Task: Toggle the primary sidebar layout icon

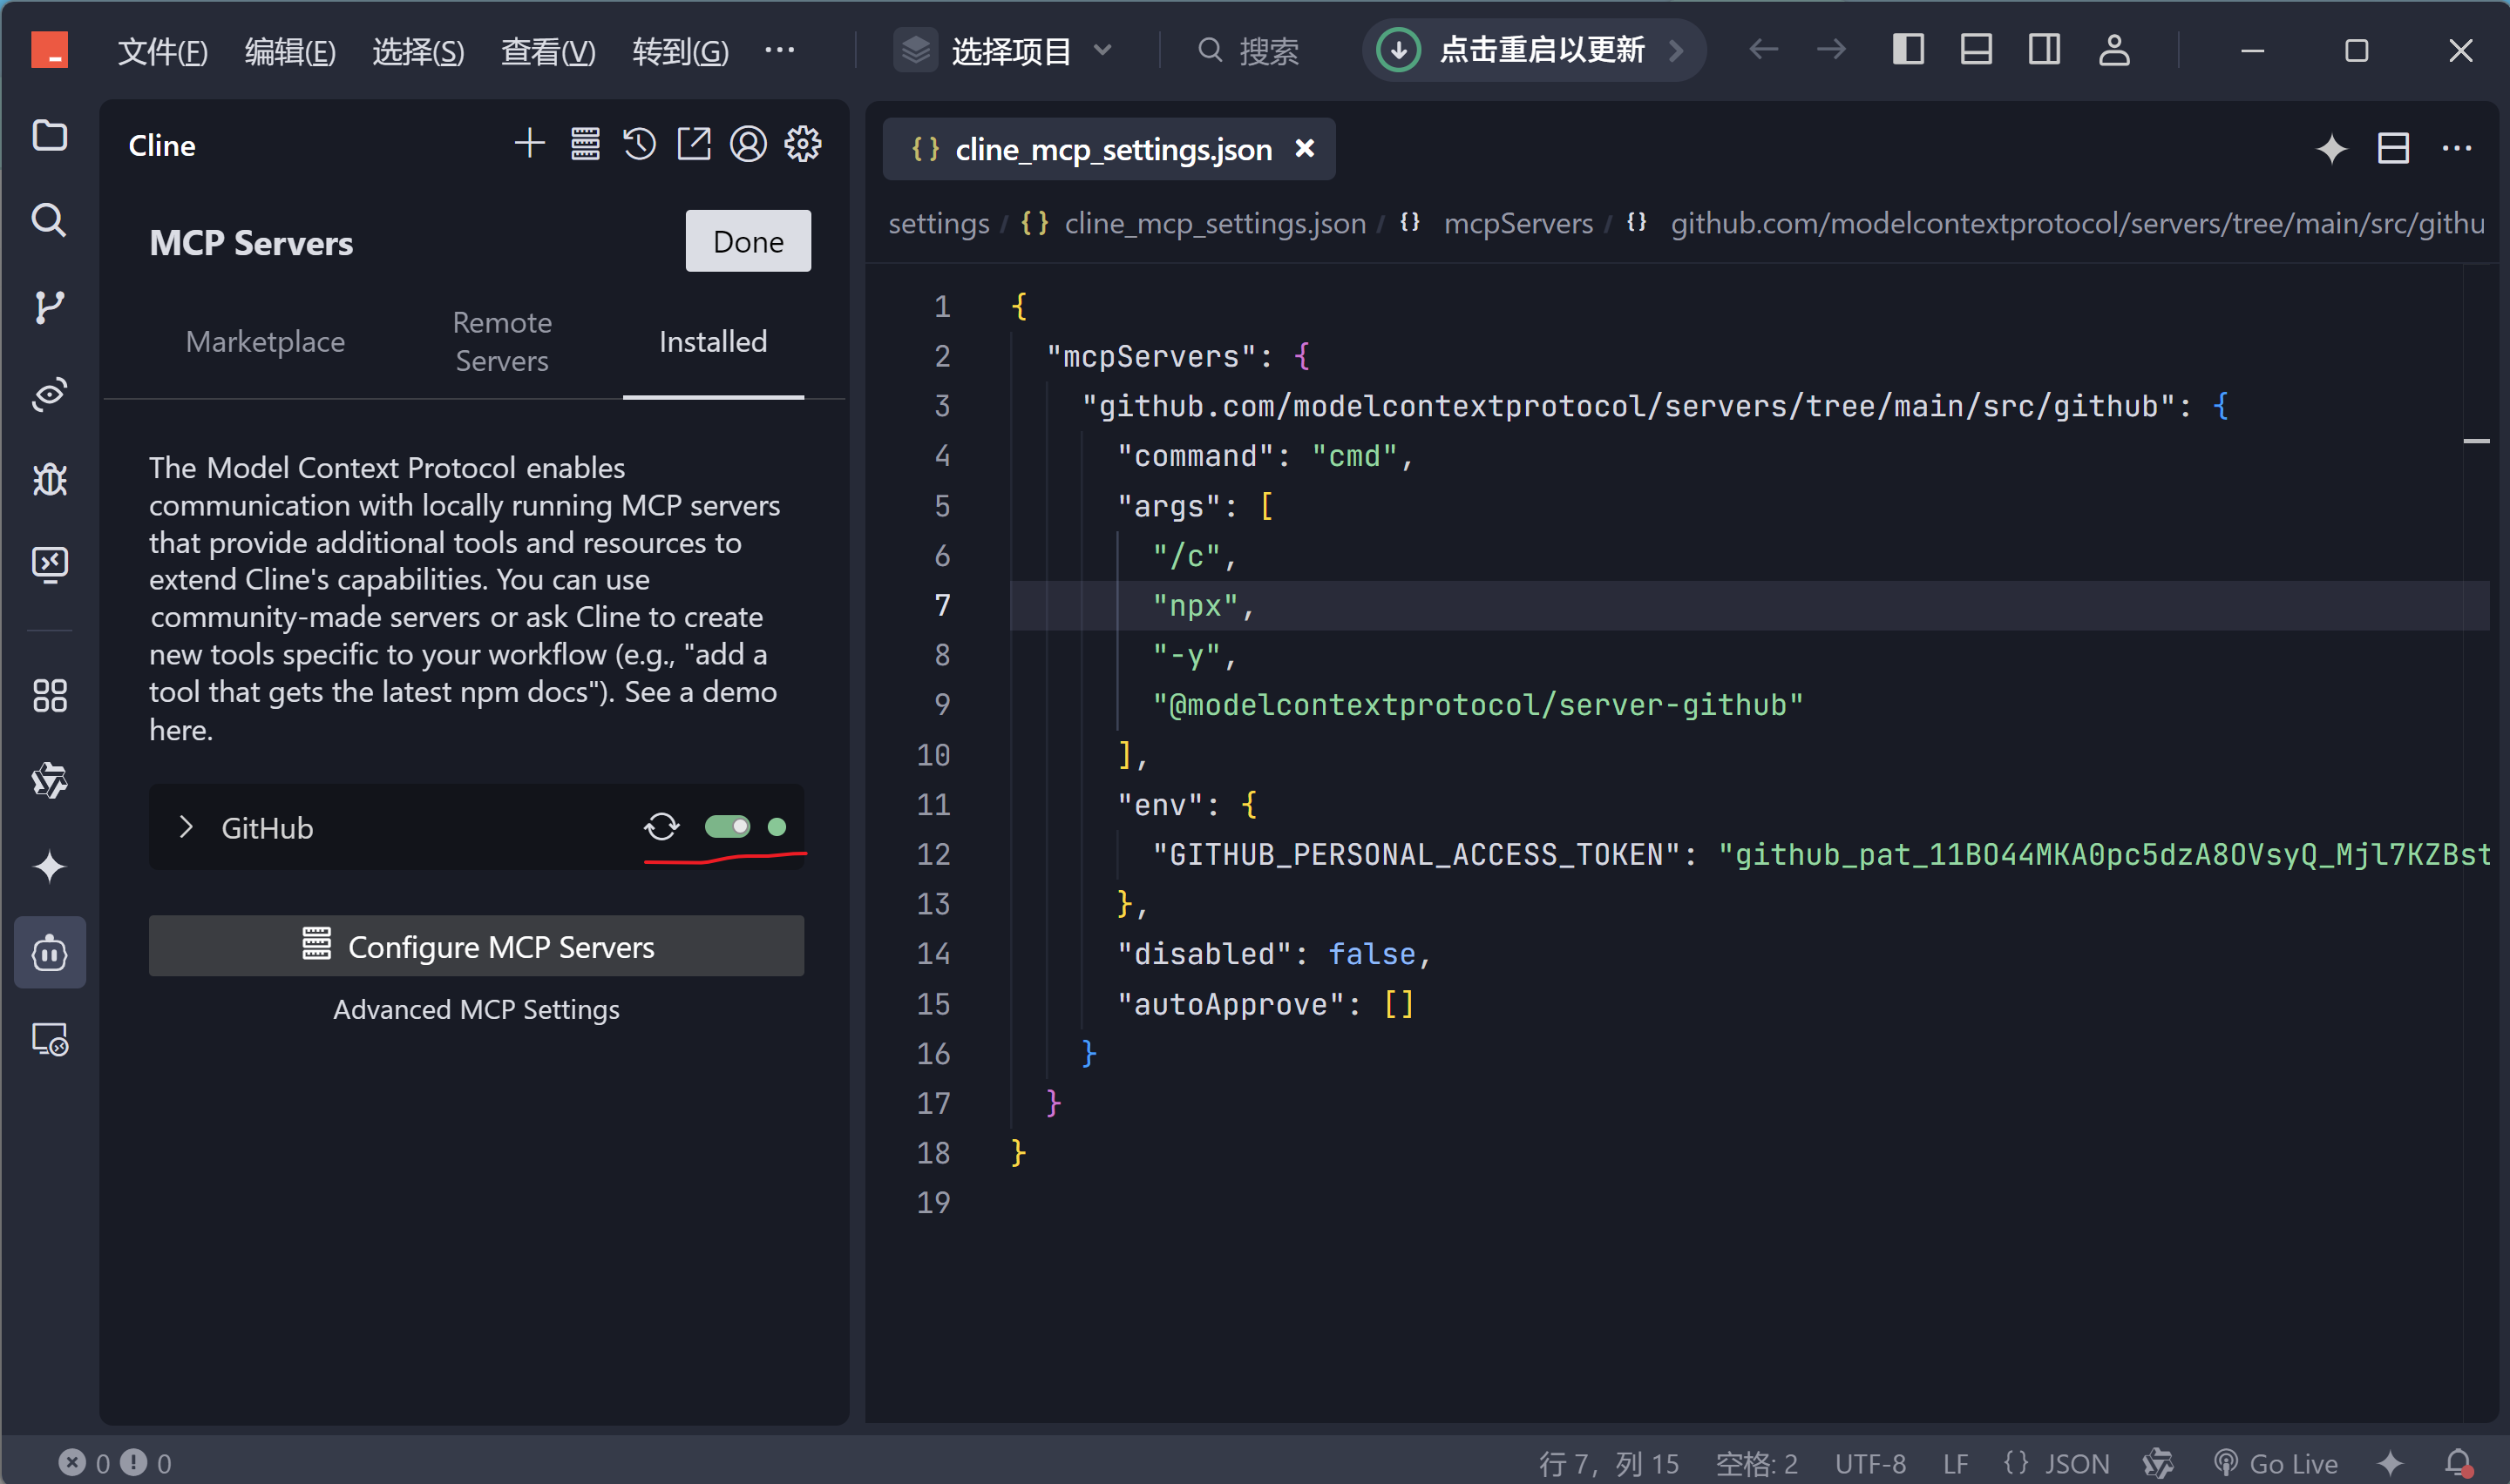Action: tap(1908, 50)
